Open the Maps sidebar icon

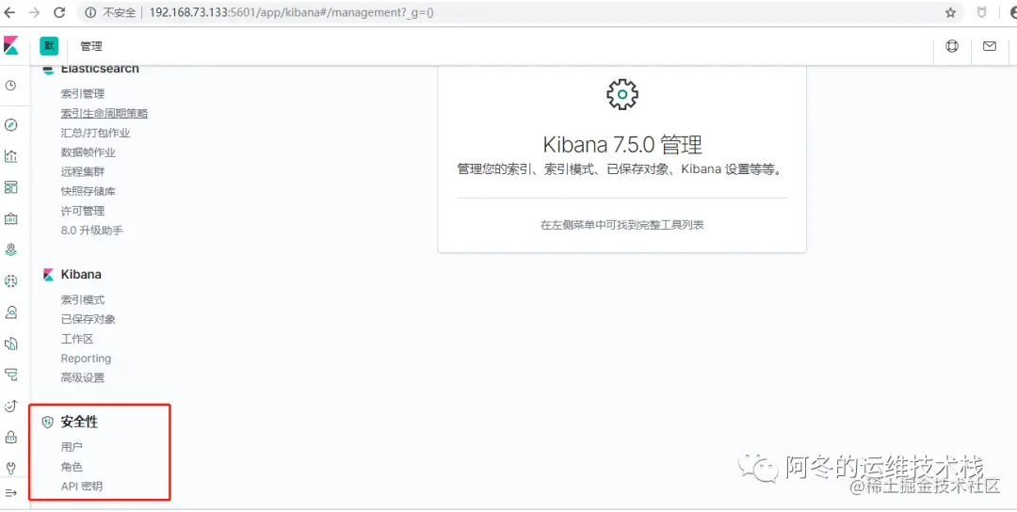click(x=10, y=249)
